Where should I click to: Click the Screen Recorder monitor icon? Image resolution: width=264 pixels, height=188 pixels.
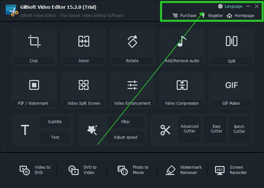[220, 170]
